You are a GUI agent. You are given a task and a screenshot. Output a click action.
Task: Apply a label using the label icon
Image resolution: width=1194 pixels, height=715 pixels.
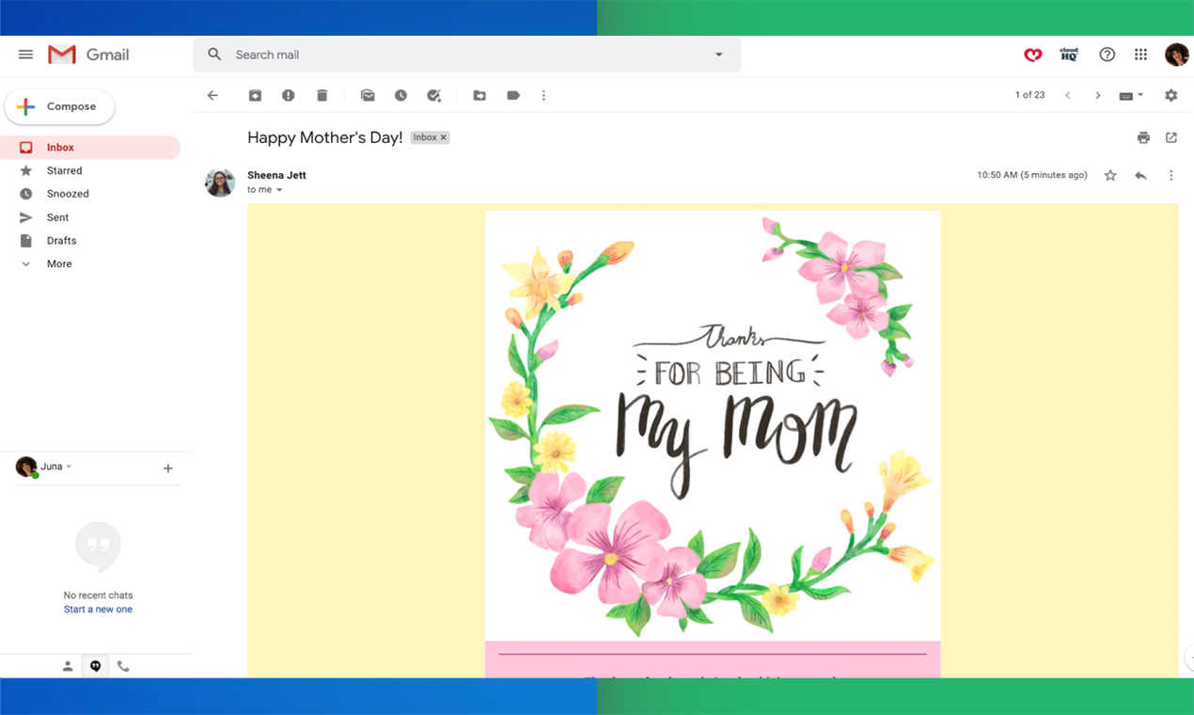click(x=512, y=95)
